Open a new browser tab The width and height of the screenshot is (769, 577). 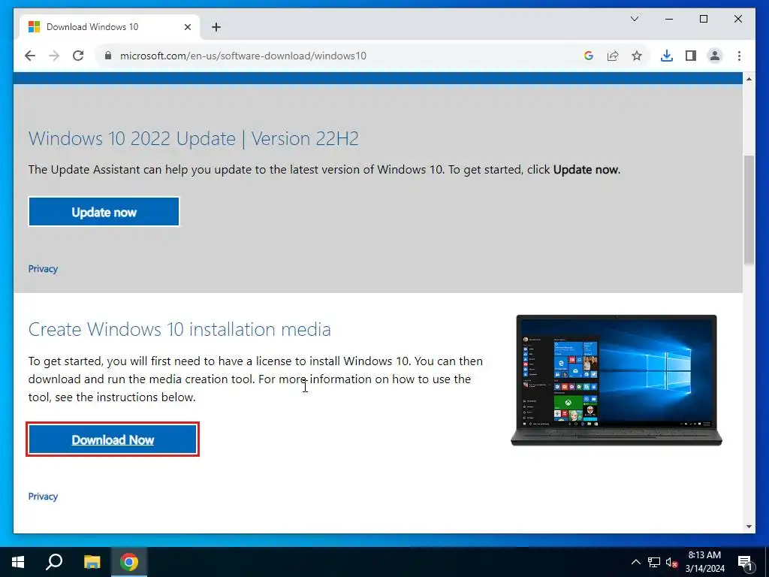[x=216, y=27]
